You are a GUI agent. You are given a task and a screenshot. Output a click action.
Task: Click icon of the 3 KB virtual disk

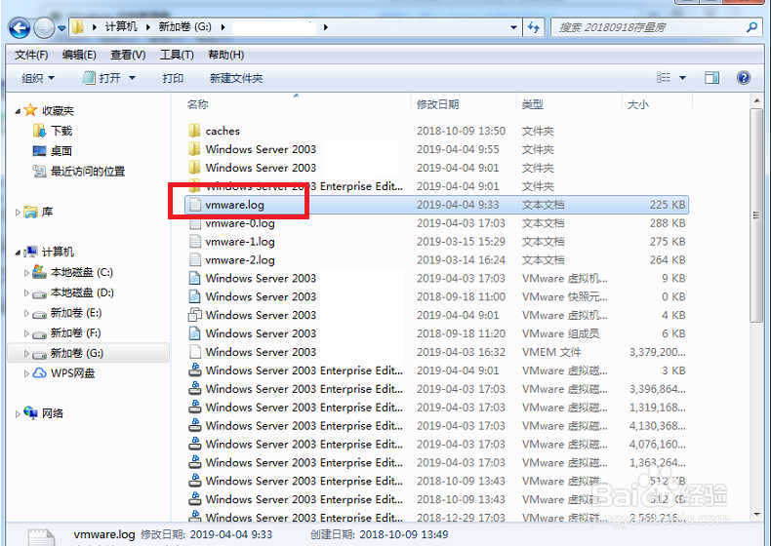(x=195, y=370)
